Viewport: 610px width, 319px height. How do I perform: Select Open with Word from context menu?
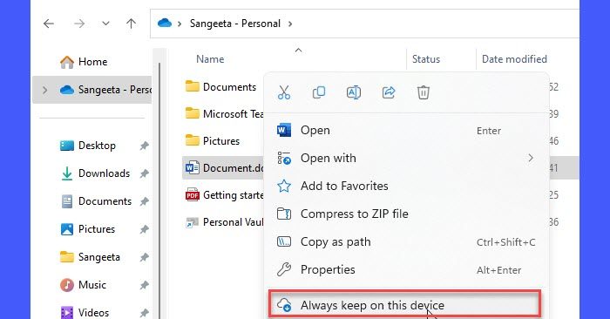(x=406, y=131)
